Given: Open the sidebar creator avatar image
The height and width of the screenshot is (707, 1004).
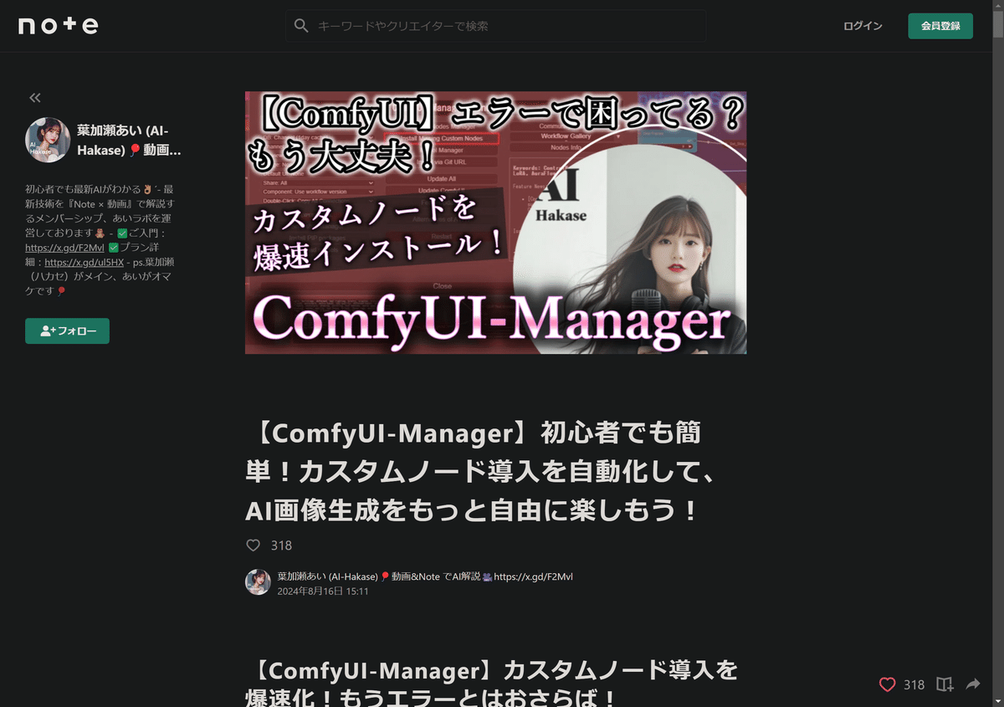Looking at the screenshot, I should pyautogui.click(x=48, y=139).
